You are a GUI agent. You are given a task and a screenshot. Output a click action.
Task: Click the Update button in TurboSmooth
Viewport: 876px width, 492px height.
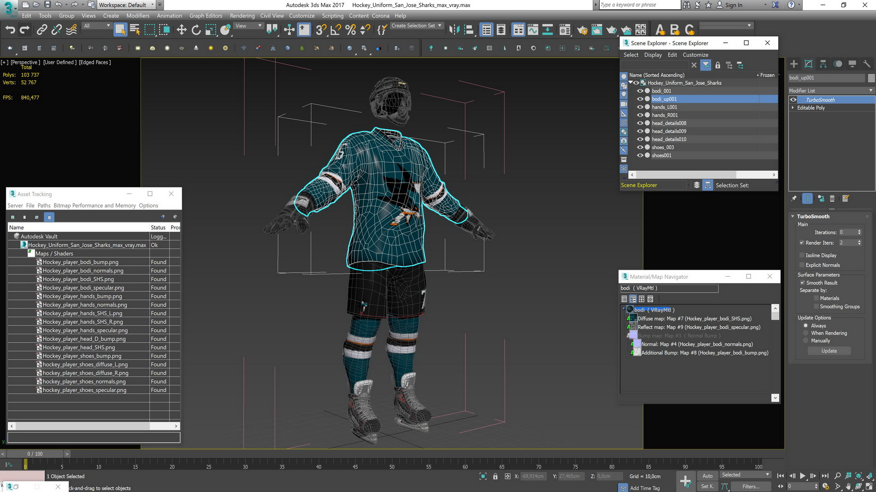829,351
